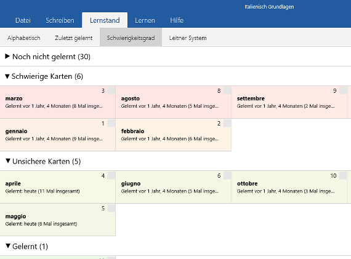Switch to Zuletzt gelernt view

tap(74, 38)
